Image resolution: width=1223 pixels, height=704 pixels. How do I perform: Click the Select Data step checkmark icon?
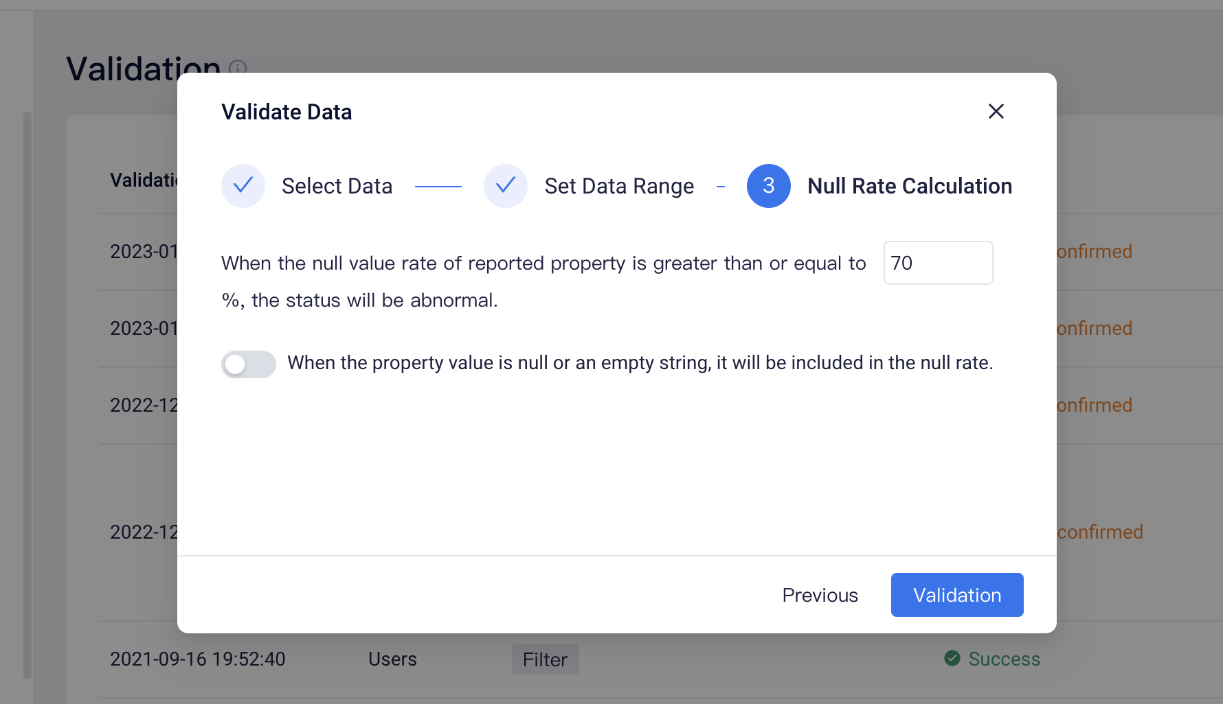[243, 186]
